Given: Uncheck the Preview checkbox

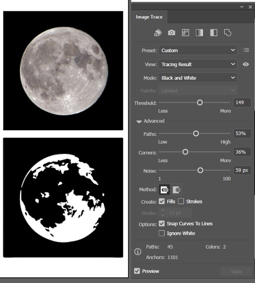Looking at the screenshot, I should [137, 271].
